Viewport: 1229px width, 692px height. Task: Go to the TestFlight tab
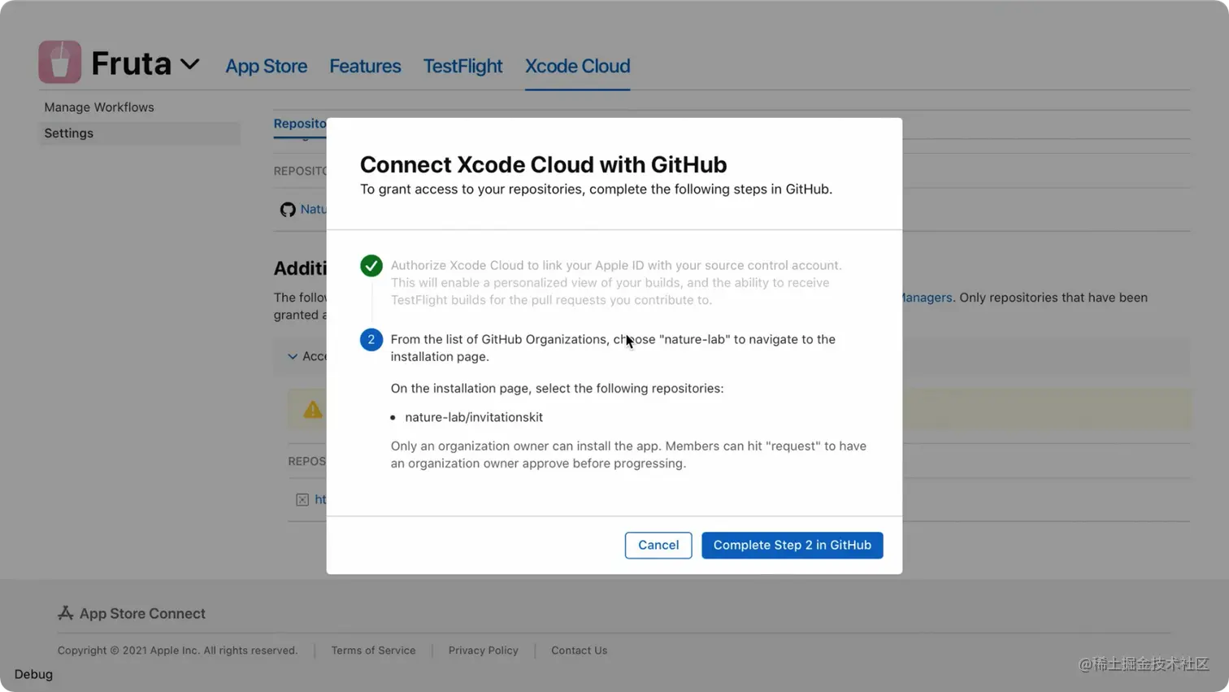click(x=463, y=66)
